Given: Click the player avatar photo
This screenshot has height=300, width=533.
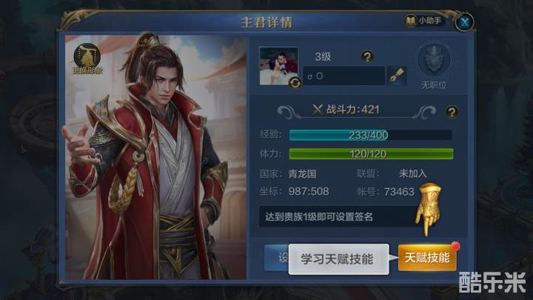Looking at the screenshot, I should tap(279, 66).
